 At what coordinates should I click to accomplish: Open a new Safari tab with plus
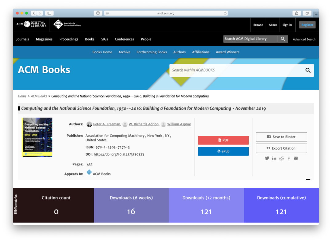[316, 15]
